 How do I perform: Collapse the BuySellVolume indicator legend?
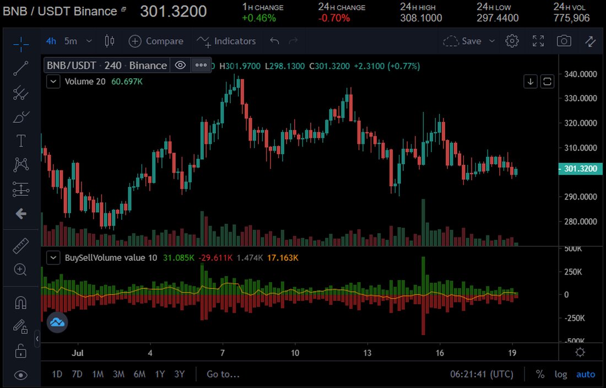53,258
